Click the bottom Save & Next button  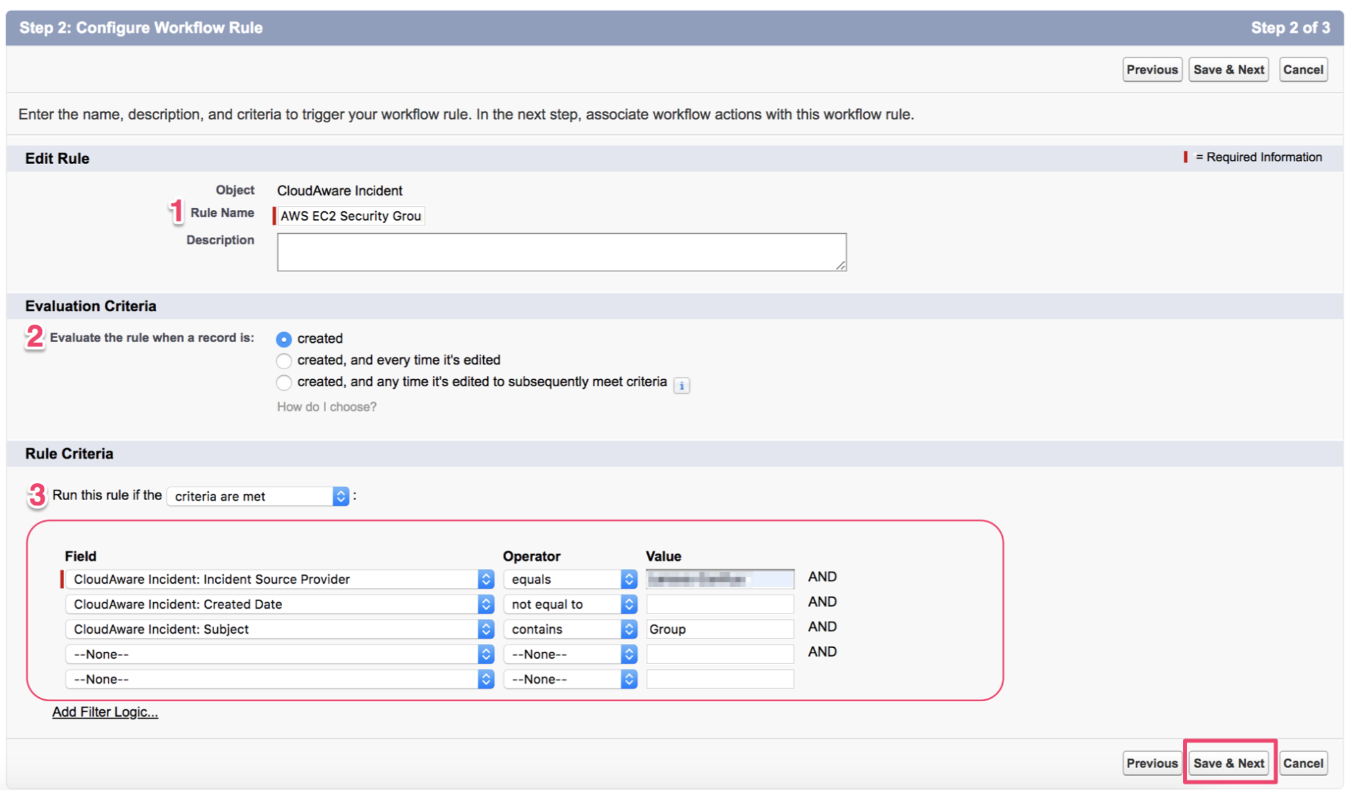point(1228,763)
